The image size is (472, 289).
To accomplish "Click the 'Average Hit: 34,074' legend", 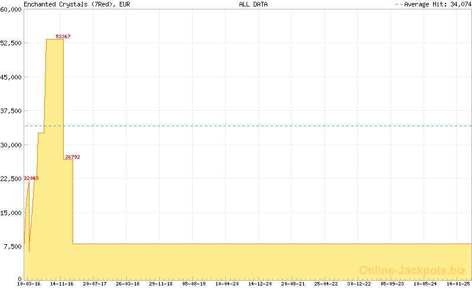I will point(433,4).
